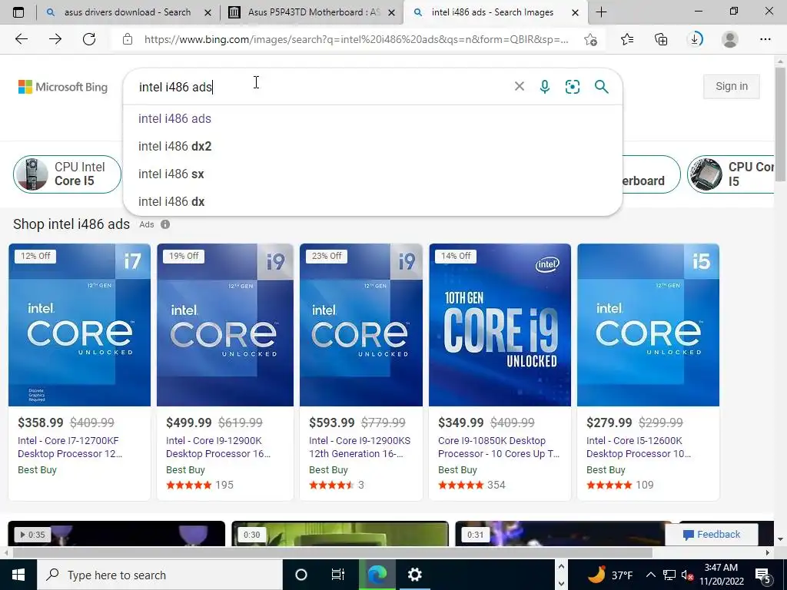Image resolution: width=787 pixels, height=590 pixels.
Task: Start a visual image search
Action: tap(572, 87)
